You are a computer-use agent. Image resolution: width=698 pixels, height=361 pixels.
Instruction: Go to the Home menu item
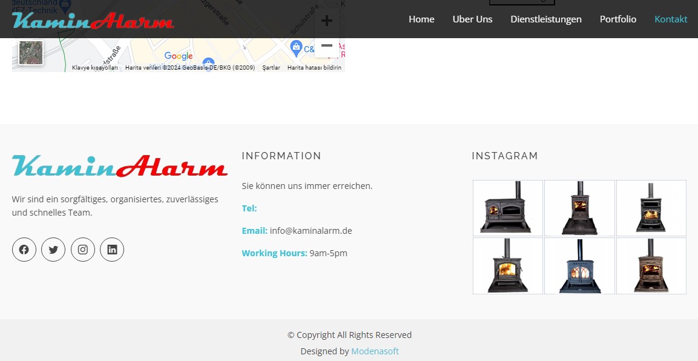pyautogui.click(x=421, y=19)
